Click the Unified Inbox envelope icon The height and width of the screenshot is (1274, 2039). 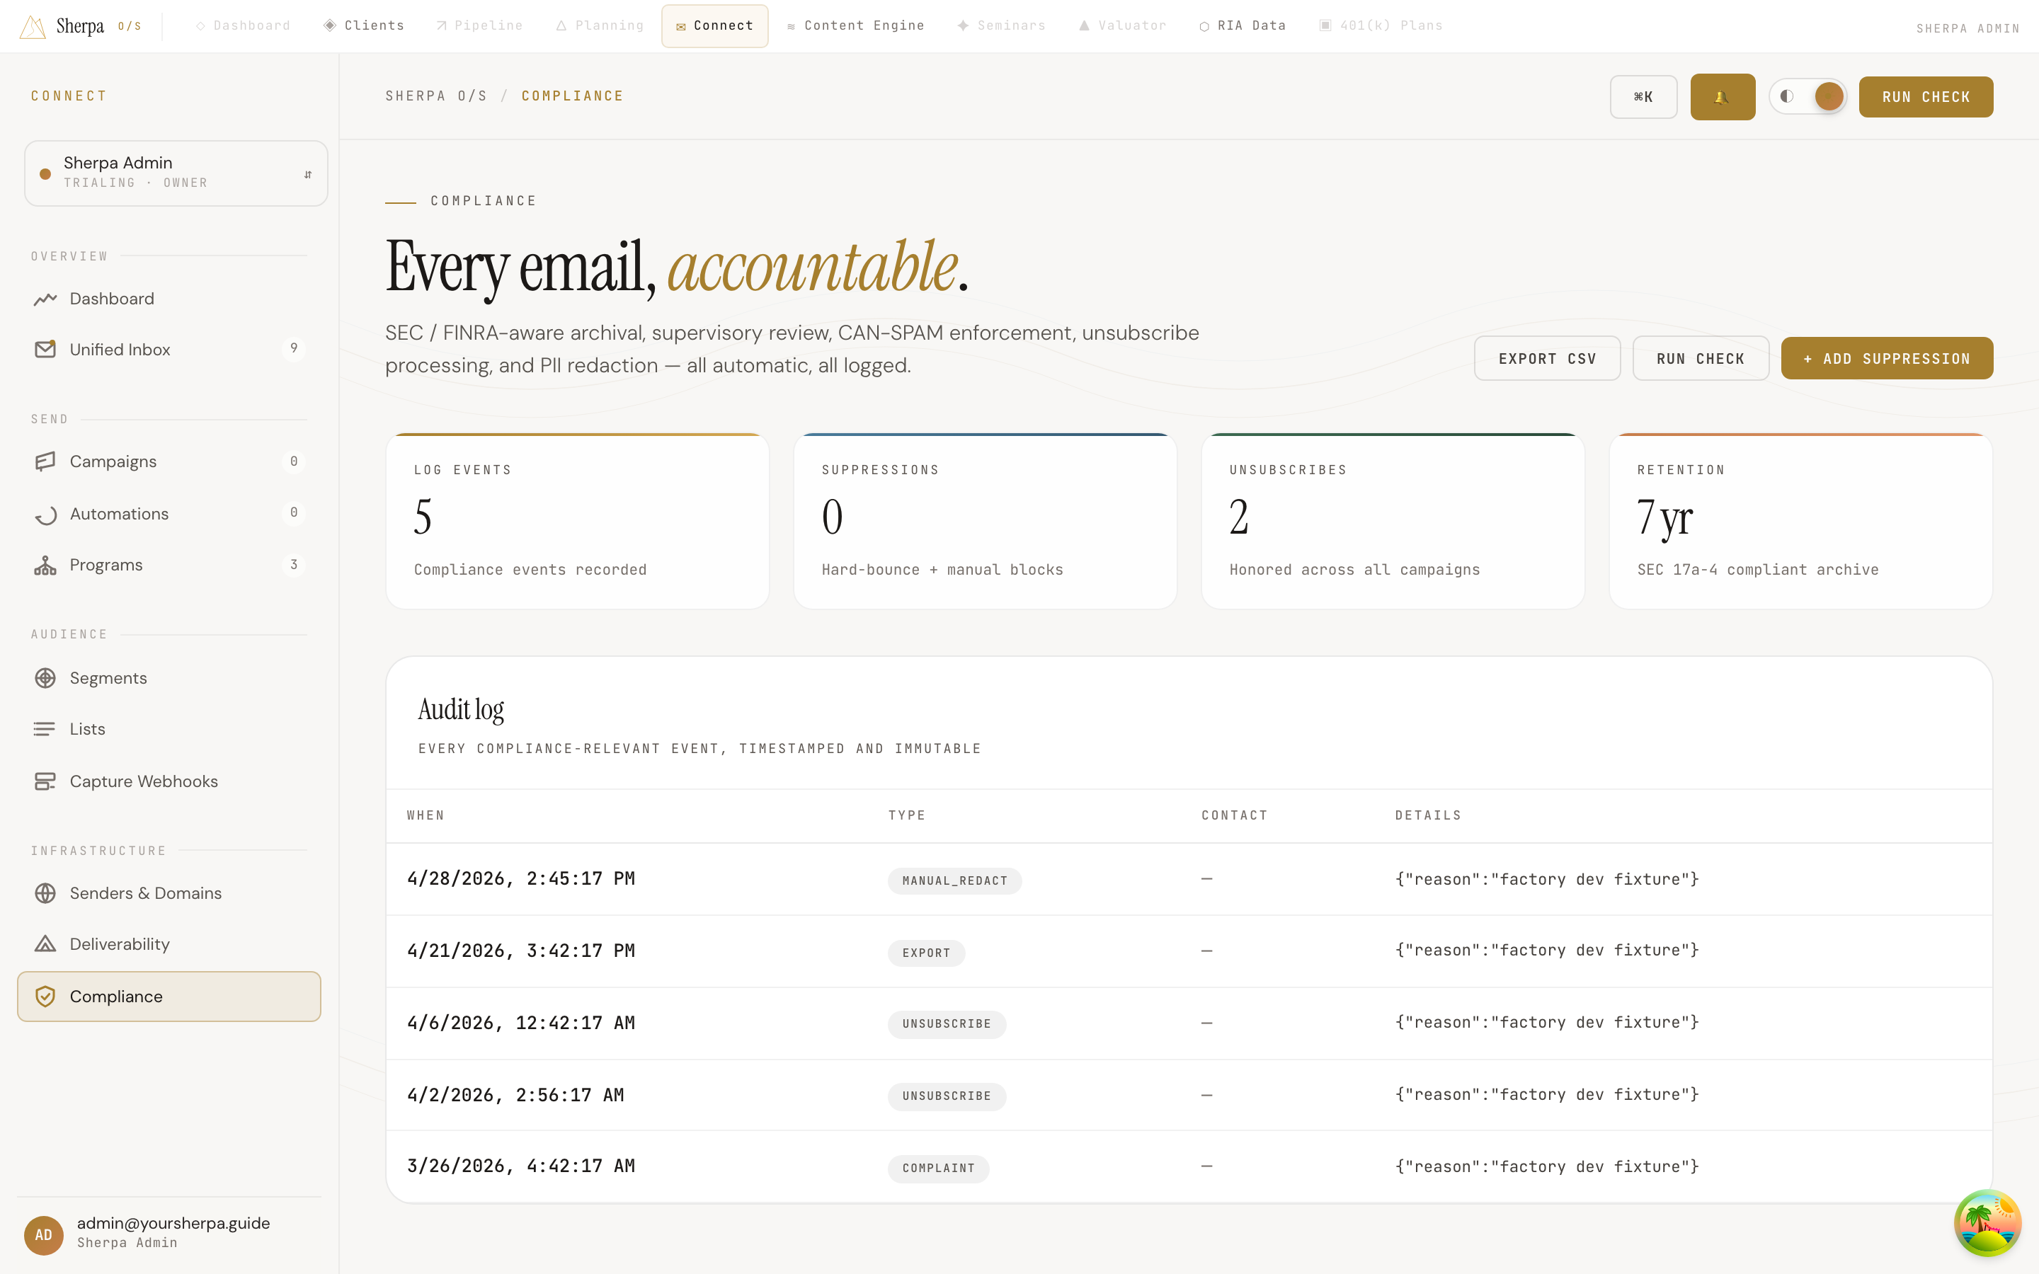pyautogui.click(x=45, y=349)
